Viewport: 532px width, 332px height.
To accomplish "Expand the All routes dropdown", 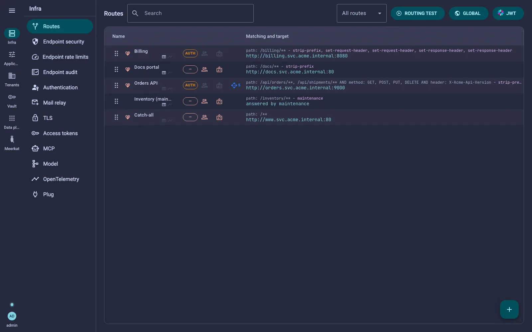I will tap(362, 13).
